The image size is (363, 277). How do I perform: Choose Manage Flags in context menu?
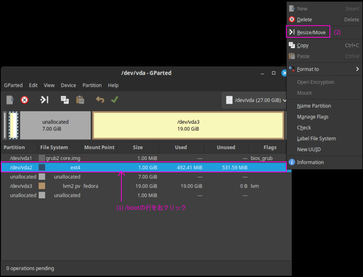(x=324, y=117)
